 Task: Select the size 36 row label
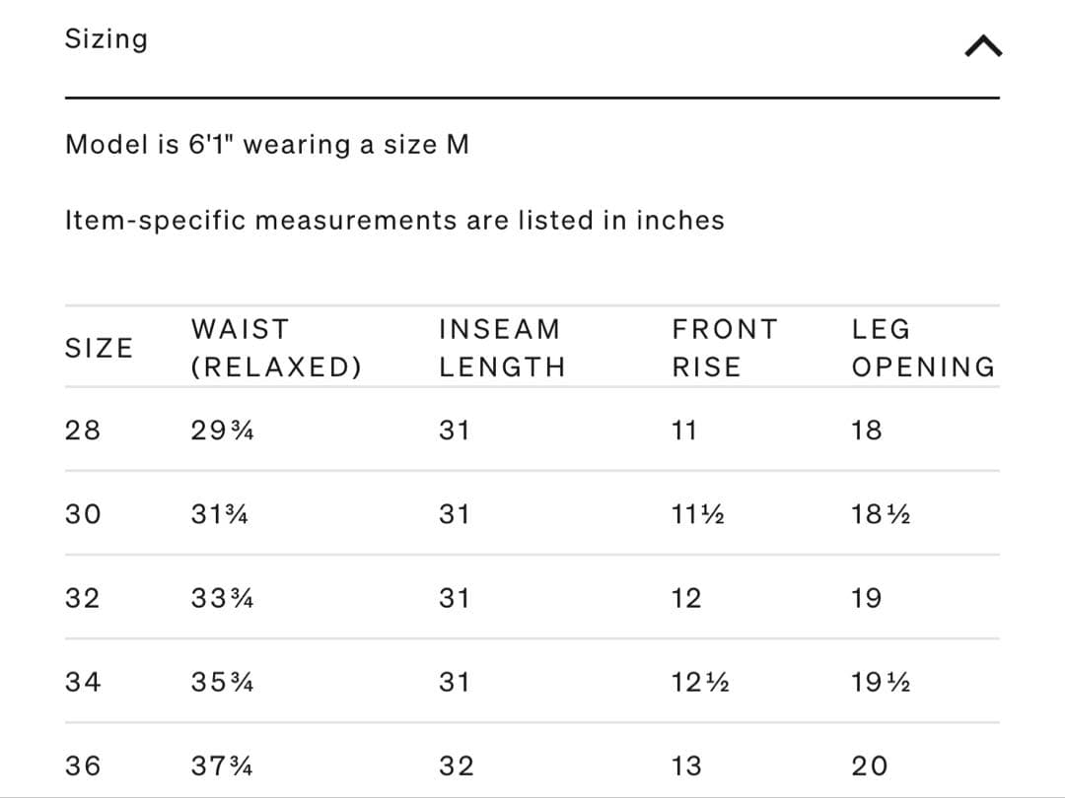click(x=83, y=765)
